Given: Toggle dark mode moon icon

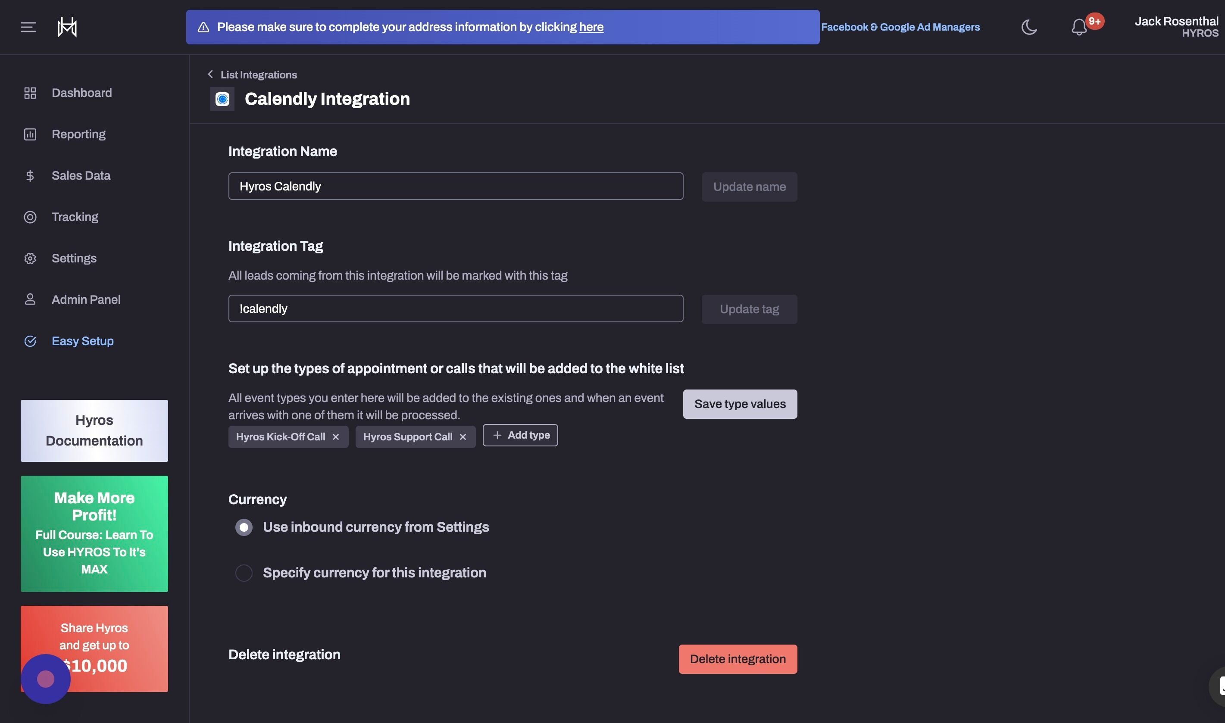Looking at the screenshot, I should click(x=1028, y=27).
